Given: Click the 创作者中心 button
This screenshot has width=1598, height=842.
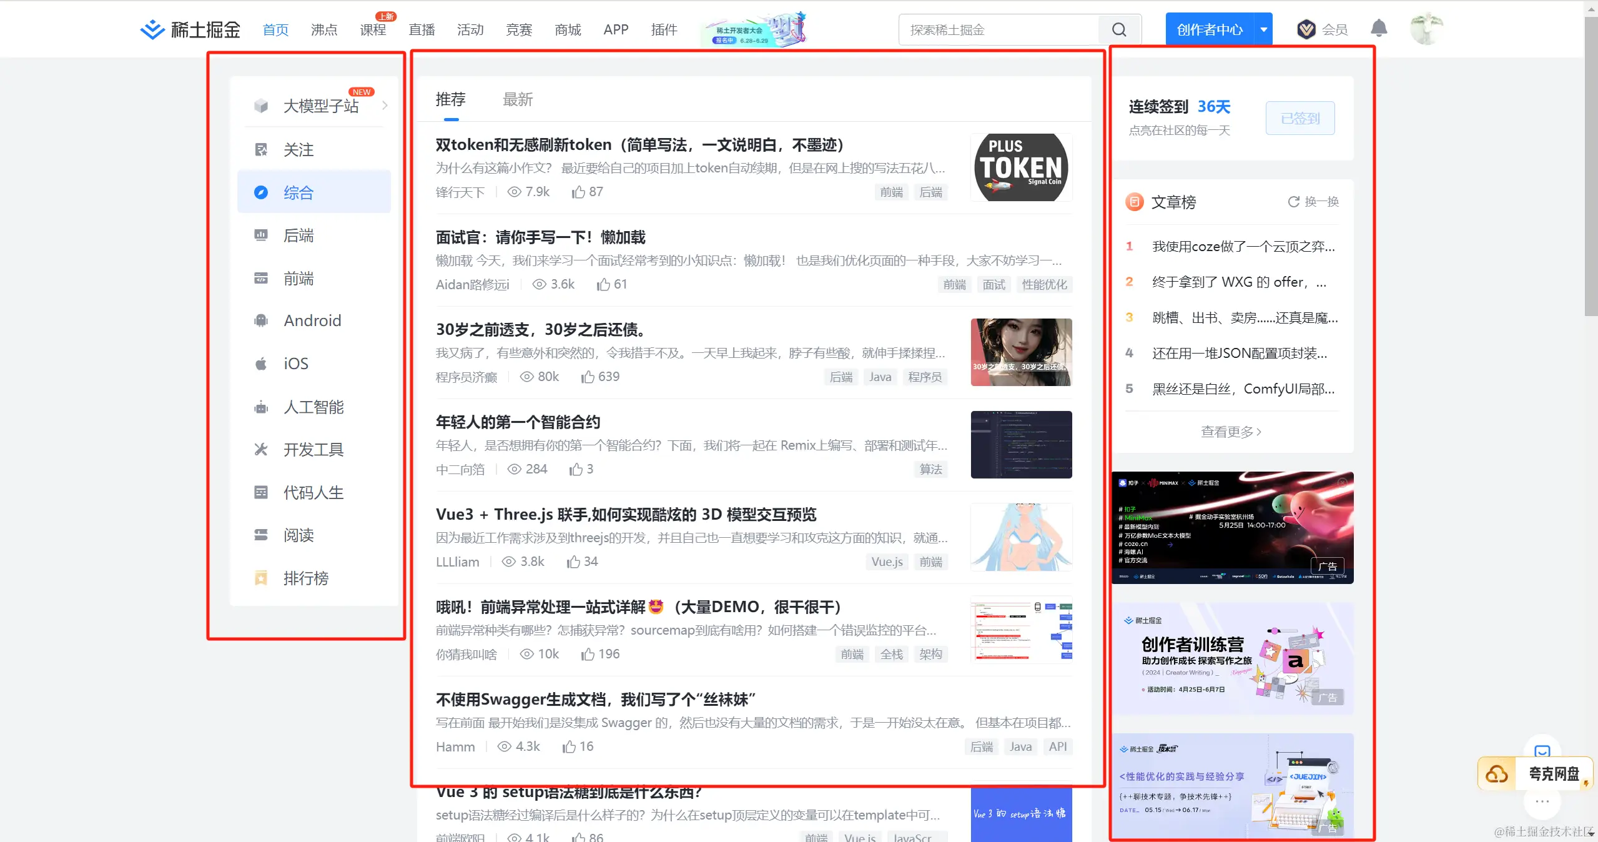Looking at the screenshot, I should tap(1210, 29).
